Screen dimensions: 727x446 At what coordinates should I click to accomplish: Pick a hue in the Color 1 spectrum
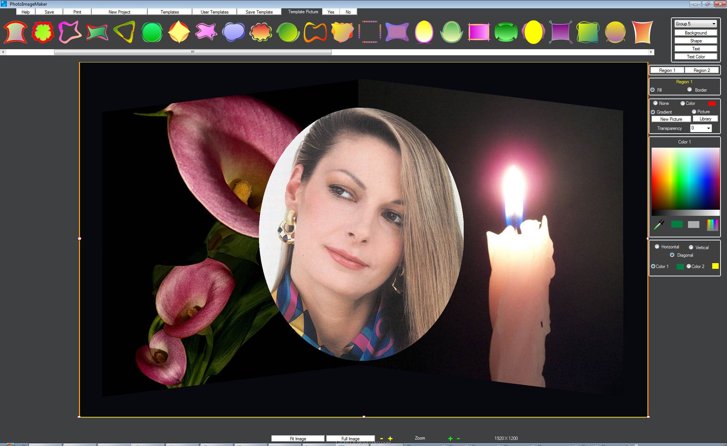pyautogui.click(x=685, y=179)
